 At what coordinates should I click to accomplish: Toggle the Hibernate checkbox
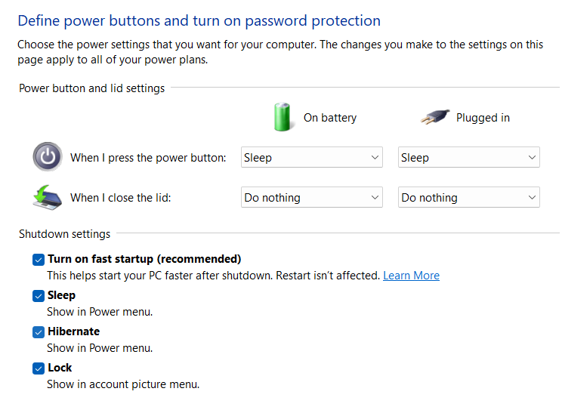[x=39, y=332]
